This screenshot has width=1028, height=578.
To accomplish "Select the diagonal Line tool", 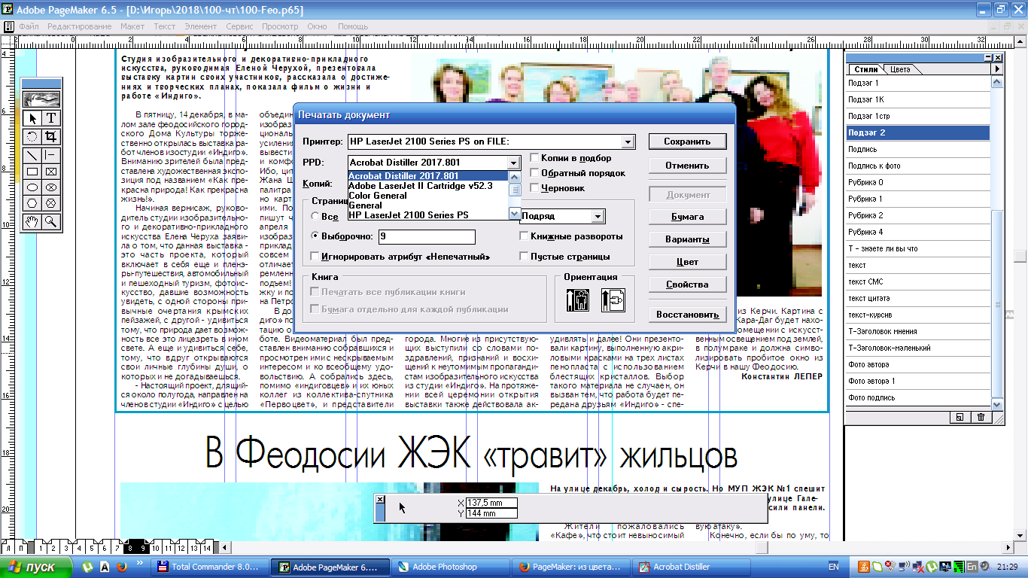I will point(32,155).
